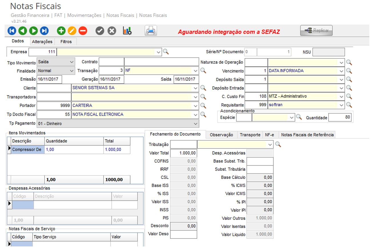Viewport: 373px width, 249px height.
Task: Delete record with the red minus icon
Action: (83, 31)
